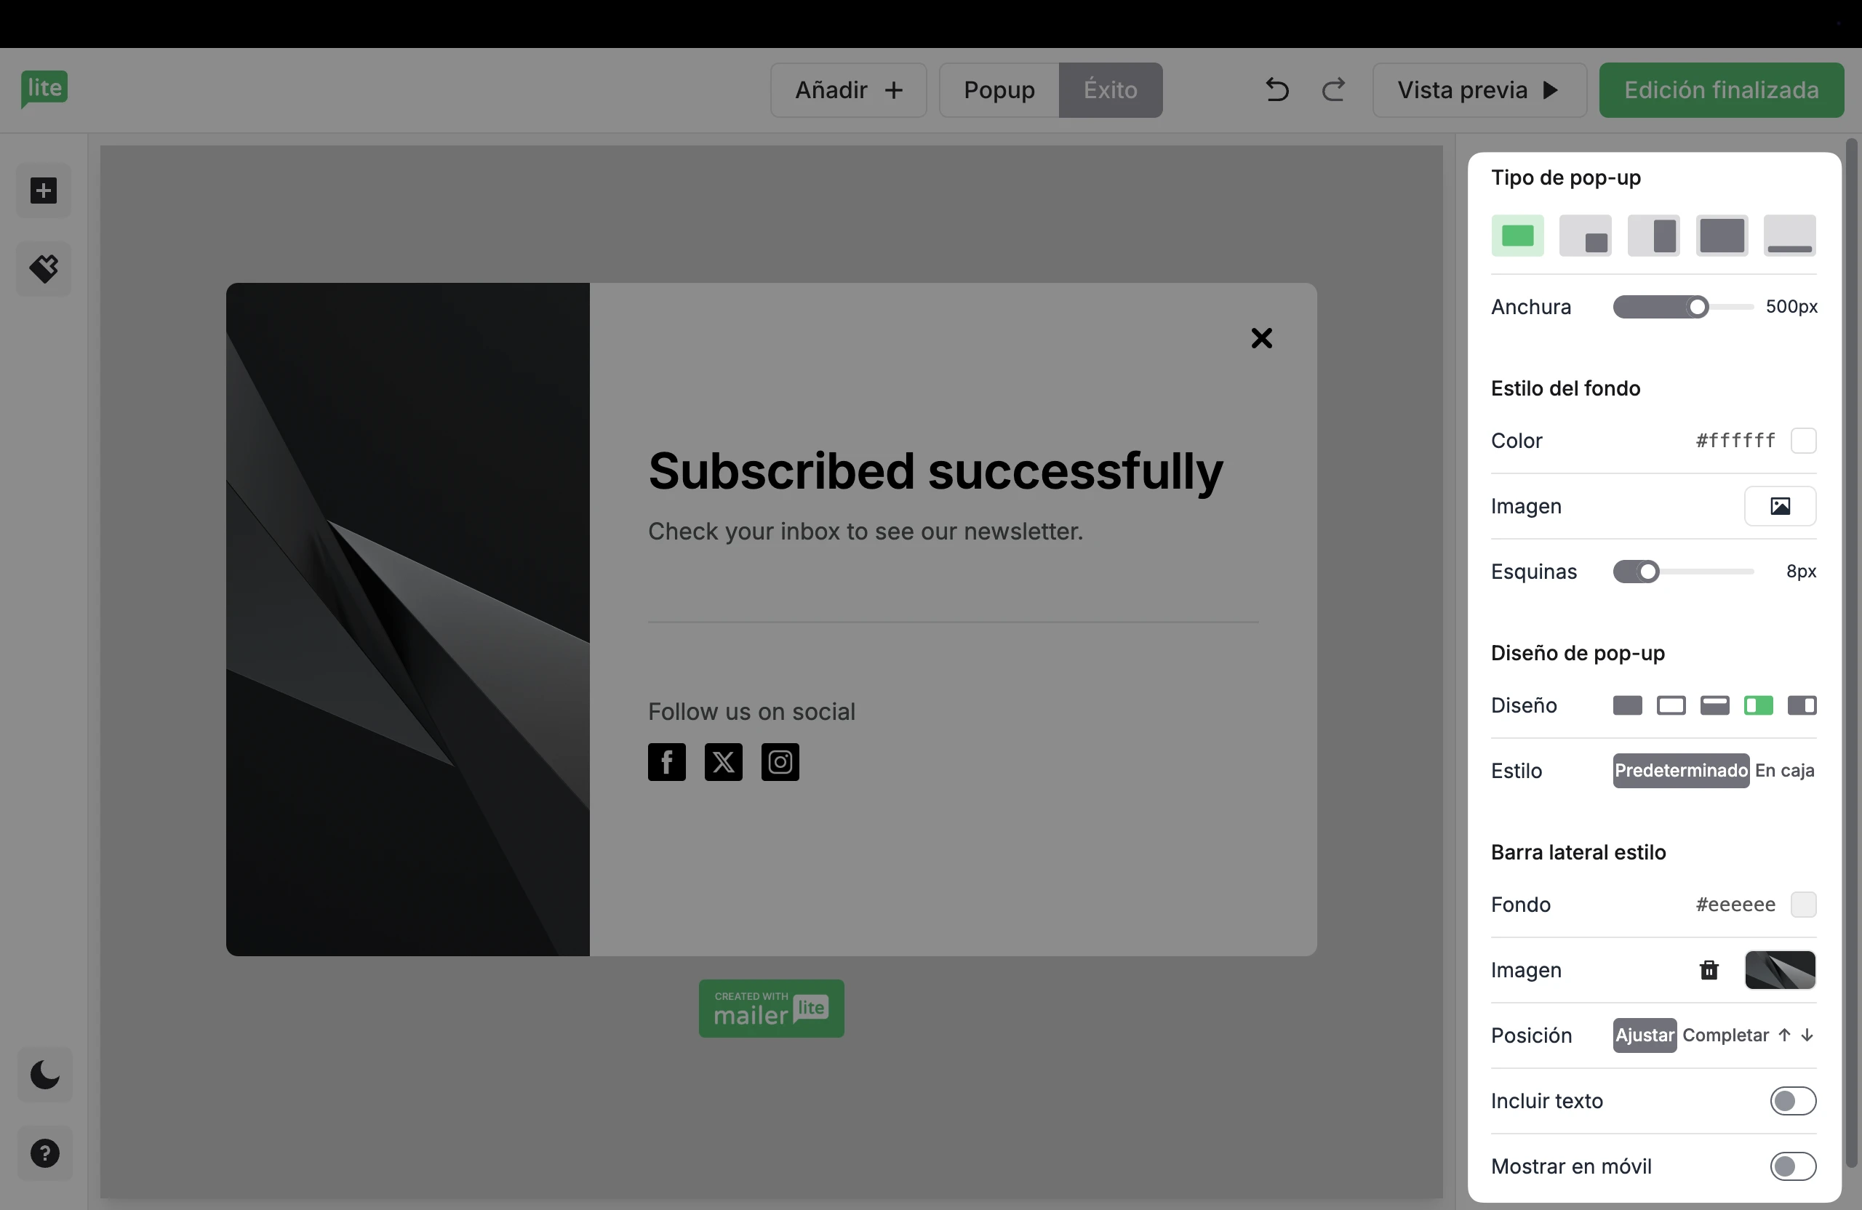The width and height of the screenshot is (1862, 1210).
Task: Open Vista previa preview
Action: click(1479, 90)
